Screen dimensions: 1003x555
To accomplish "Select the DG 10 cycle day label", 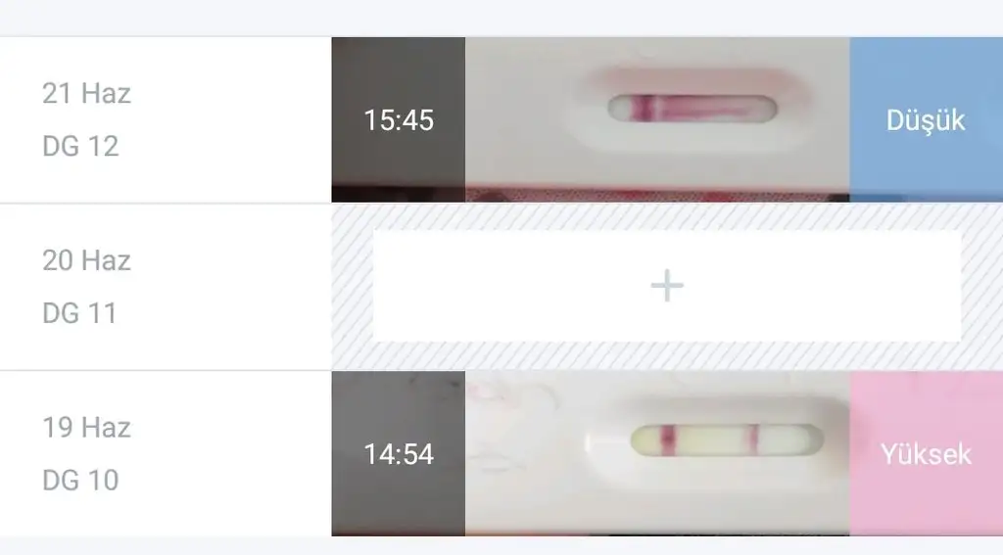I will (x=80, y=481).
